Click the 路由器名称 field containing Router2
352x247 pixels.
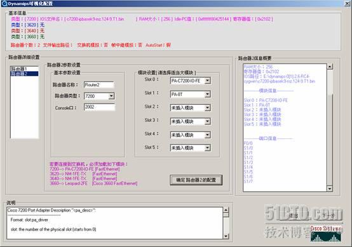pyautogui.click(x=99, y=85)
